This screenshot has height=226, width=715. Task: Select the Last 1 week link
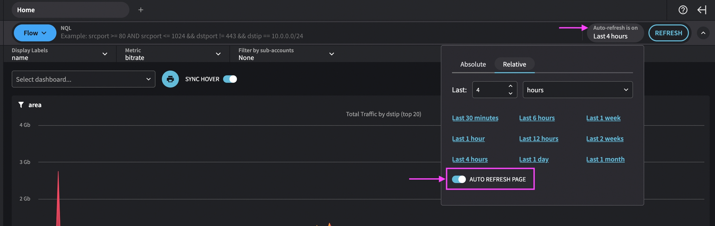click(x=603, y=118)
